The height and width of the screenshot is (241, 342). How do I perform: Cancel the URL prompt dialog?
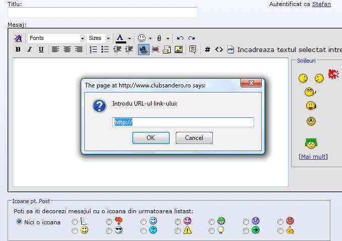tap(194, 138)
